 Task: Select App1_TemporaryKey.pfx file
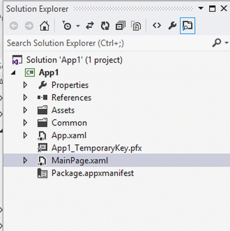(97, 148)
